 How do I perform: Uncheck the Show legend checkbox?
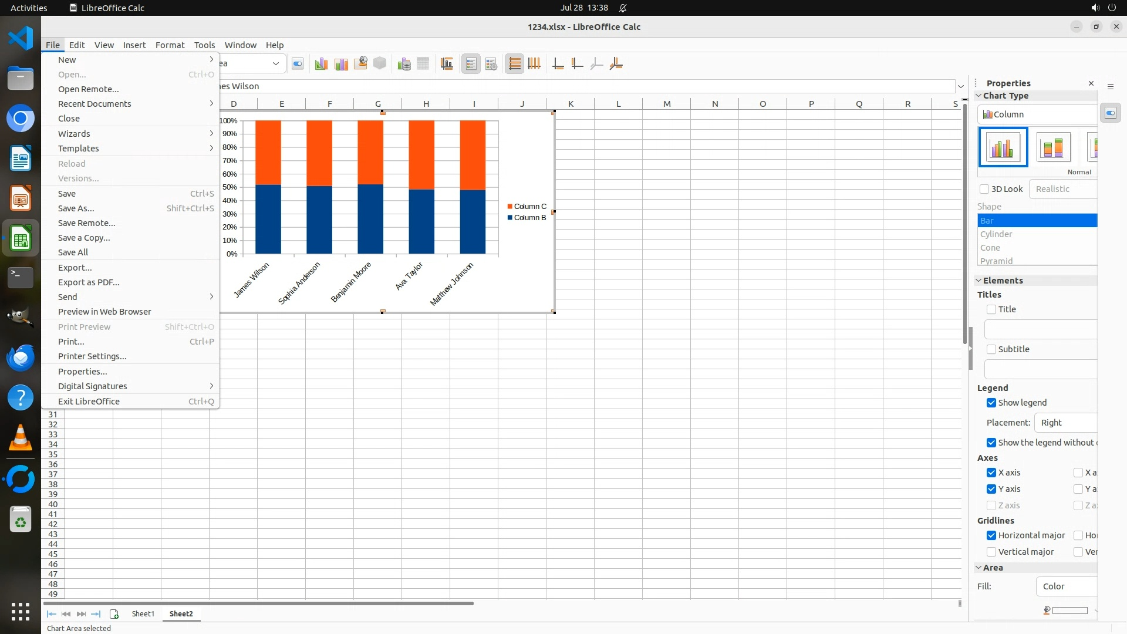991,403
